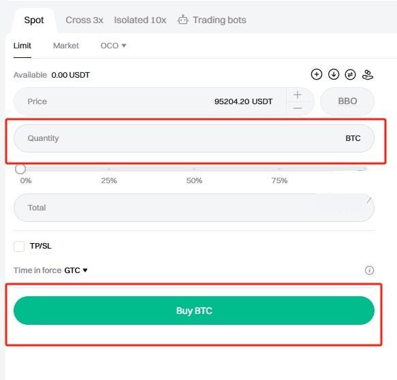Click the Price input field

pyautogui.click(x=150, y=101)
